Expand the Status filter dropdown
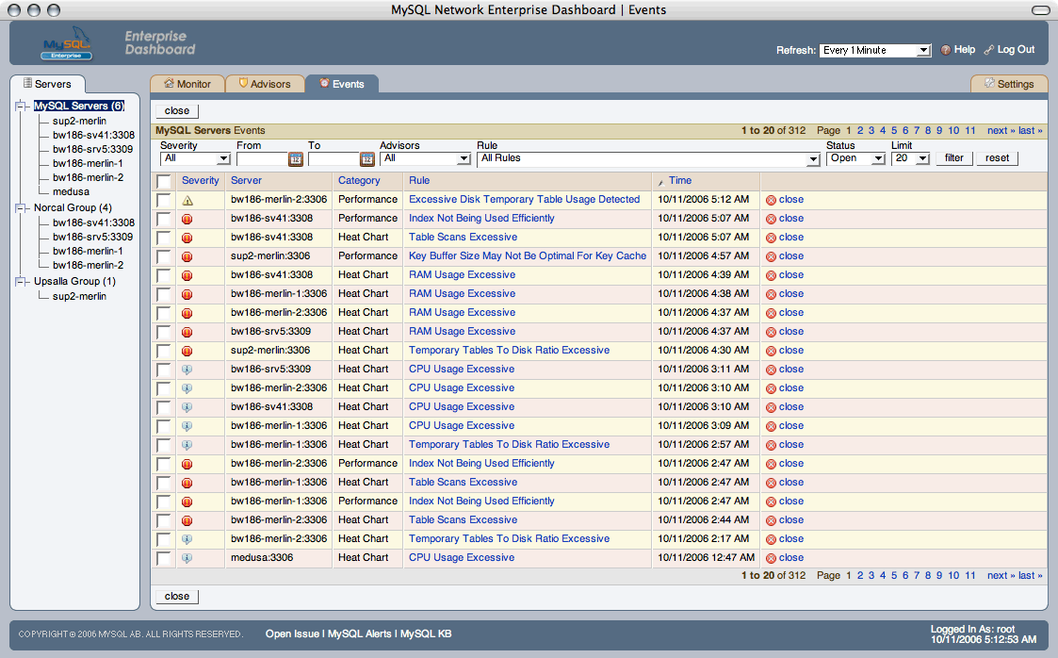 pyautogui.click(x=855, y=159)
